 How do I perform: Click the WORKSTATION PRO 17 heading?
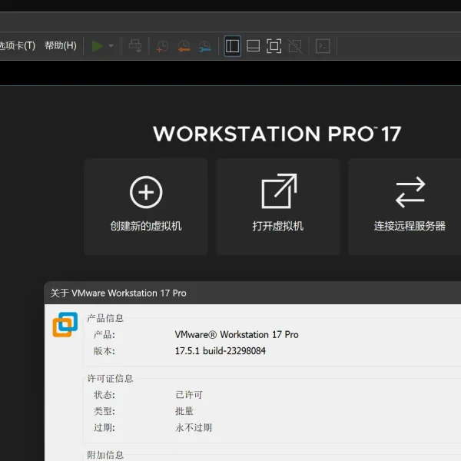click(277, 134)
